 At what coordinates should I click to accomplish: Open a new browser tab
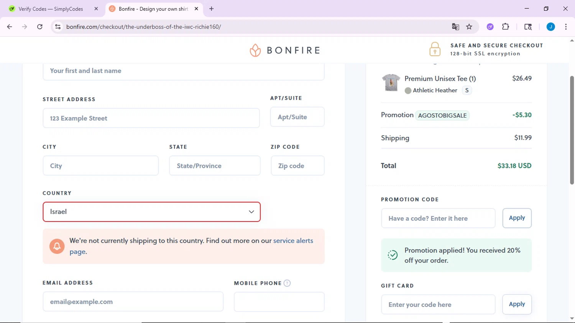point(211,9)
